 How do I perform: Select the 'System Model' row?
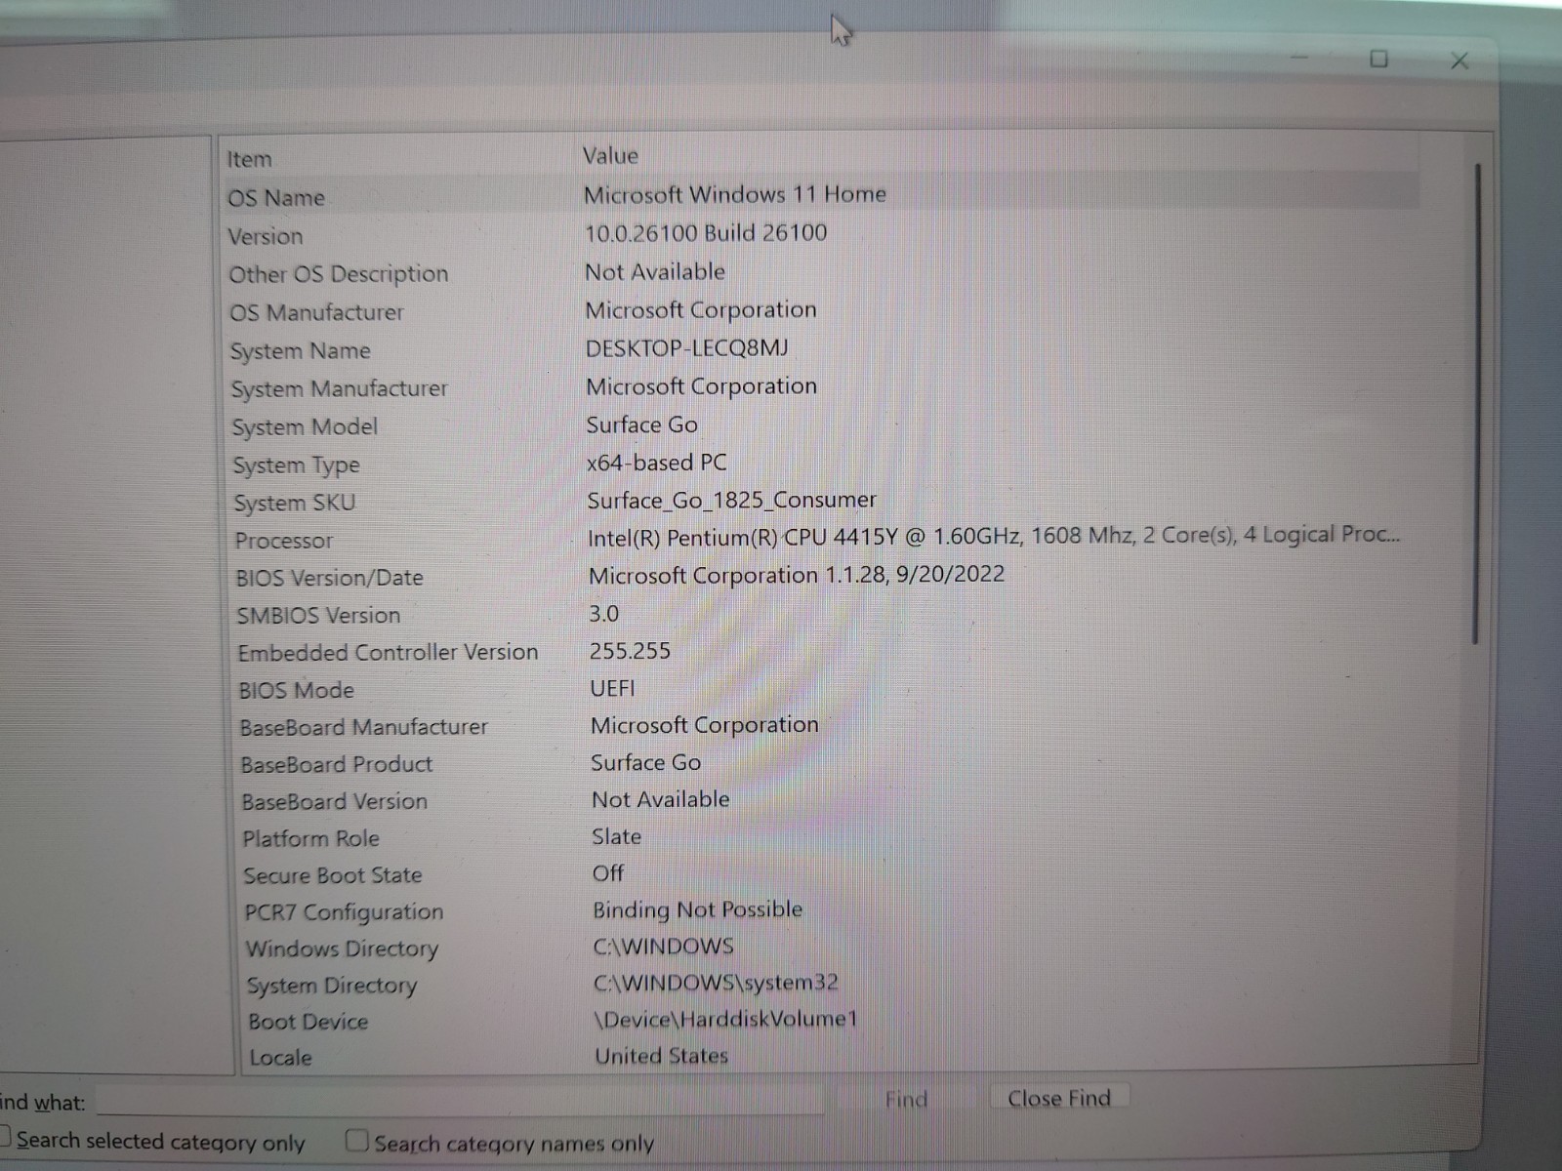[822, 425]
